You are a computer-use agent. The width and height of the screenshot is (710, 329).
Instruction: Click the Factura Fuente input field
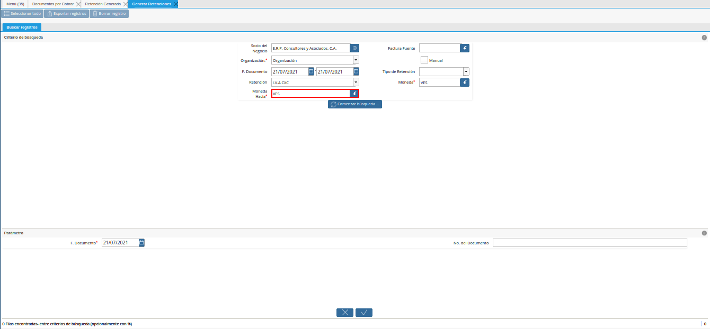point(440,48)
